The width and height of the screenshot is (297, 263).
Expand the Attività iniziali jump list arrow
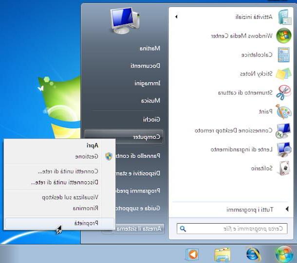click(x=176, y=17)
